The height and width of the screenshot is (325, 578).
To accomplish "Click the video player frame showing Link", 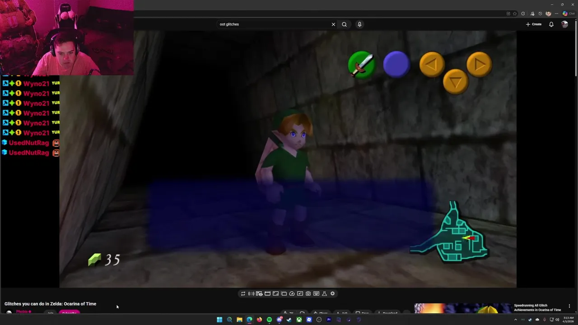I will click(288, 159).
